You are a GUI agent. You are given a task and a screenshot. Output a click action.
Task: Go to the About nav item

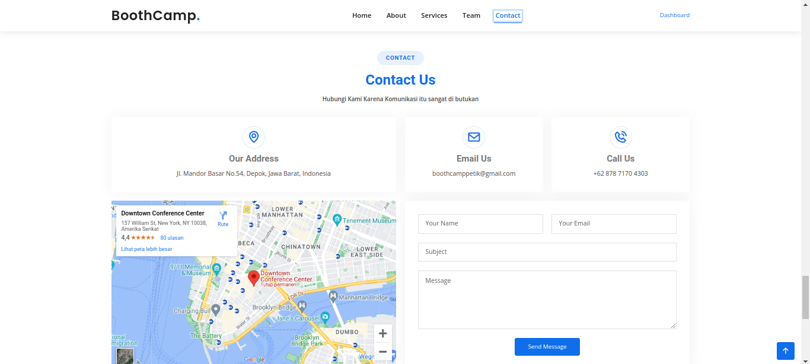point(396,15)
